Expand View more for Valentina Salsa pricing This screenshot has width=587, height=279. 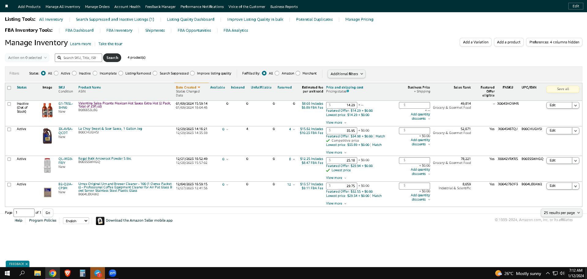point(336,123)
